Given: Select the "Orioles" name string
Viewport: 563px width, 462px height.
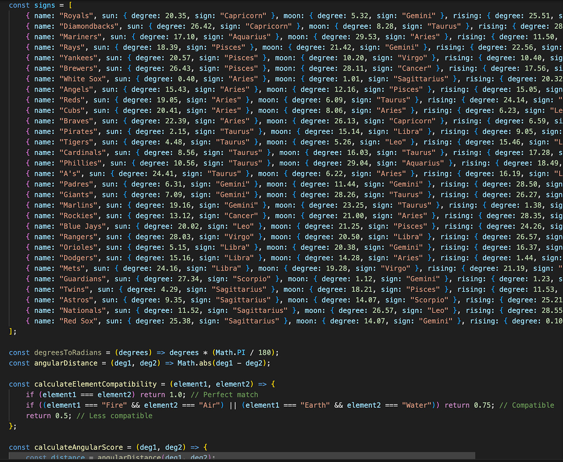Looking at the screenshot, I should pos(79,247).
